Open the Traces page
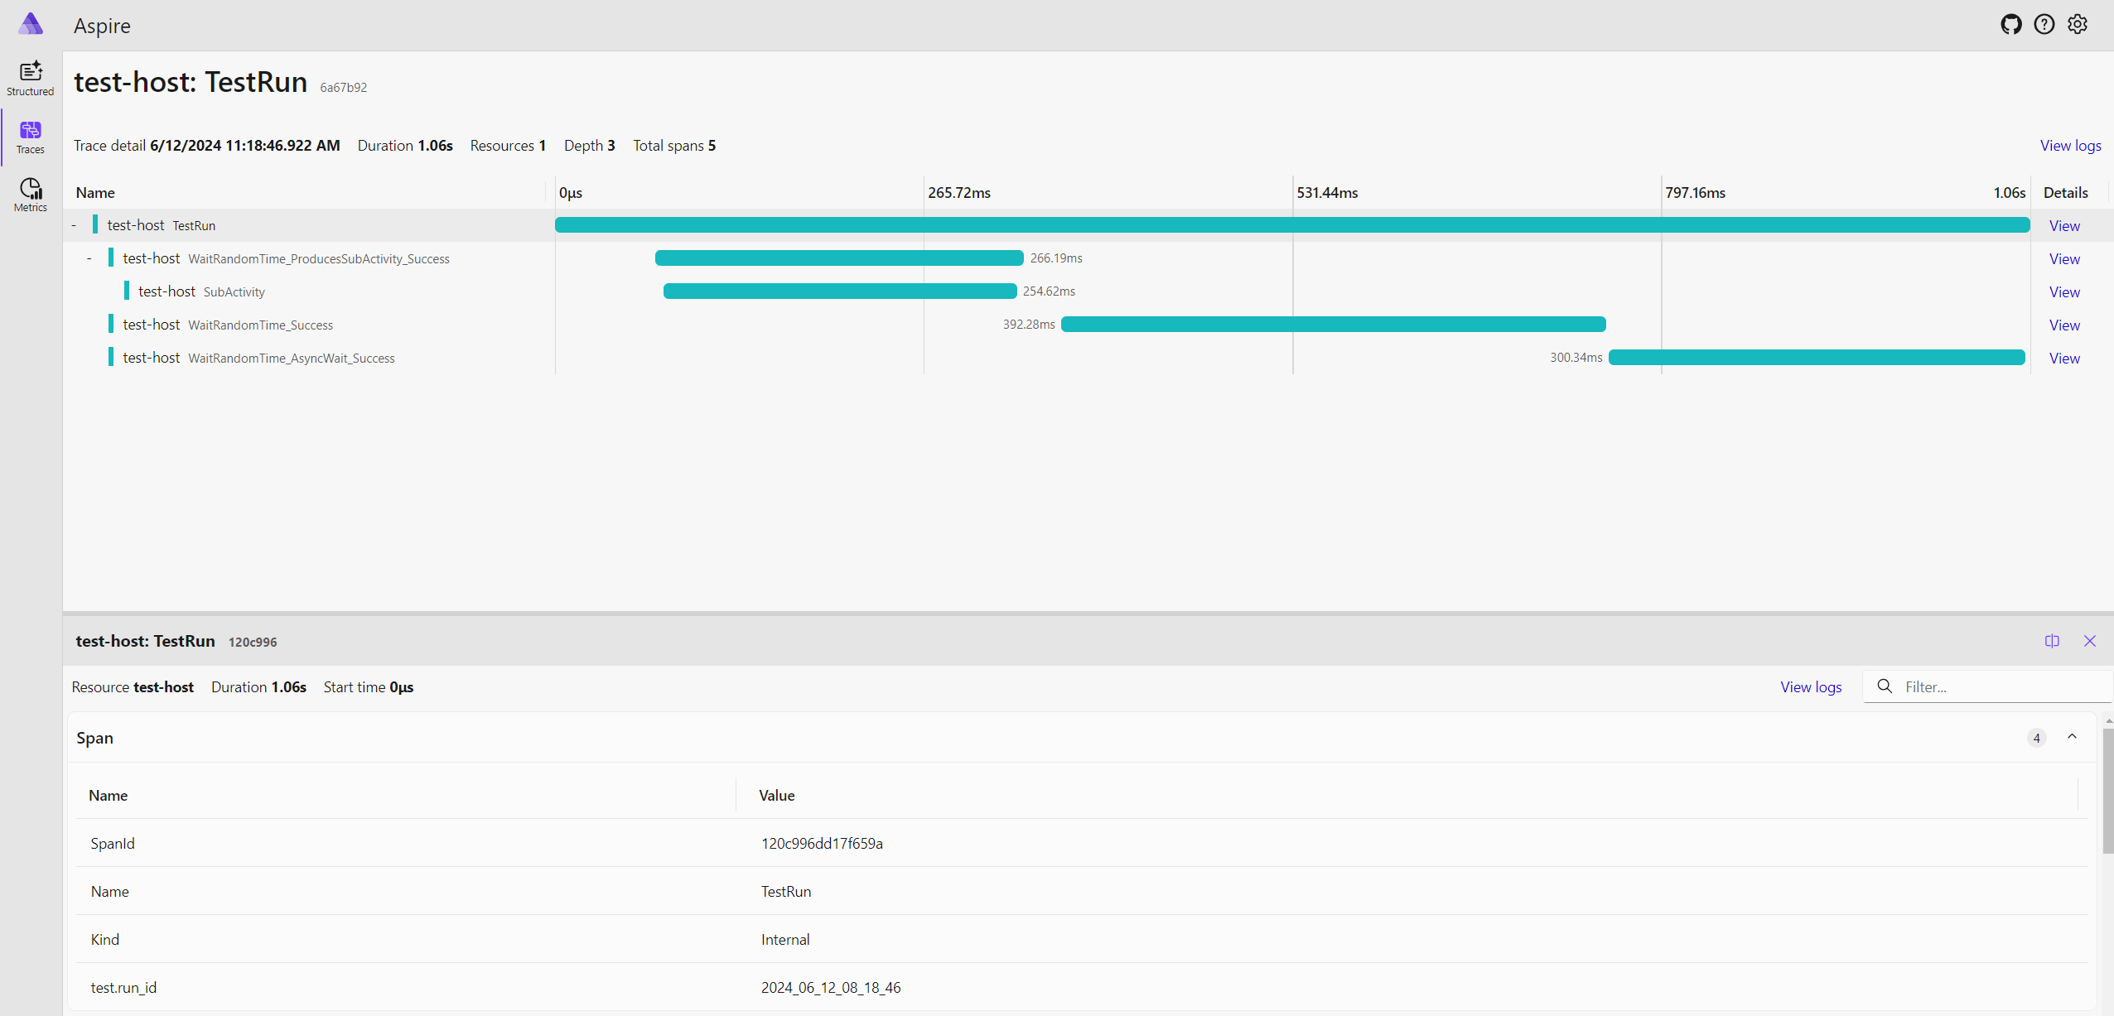The width and height of the screenshot is (2114, 1016). point(31,138)
